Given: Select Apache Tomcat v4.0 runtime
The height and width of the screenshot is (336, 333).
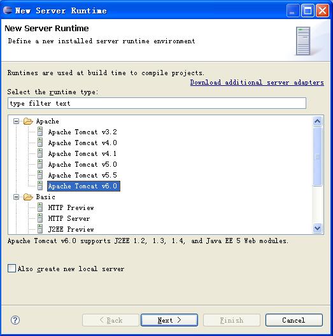Looking at the screenshot, I should point(83,143).
